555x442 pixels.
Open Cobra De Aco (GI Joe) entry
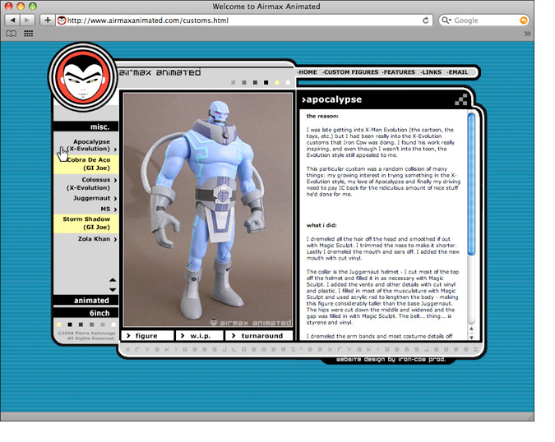click(x=86, y=164)
